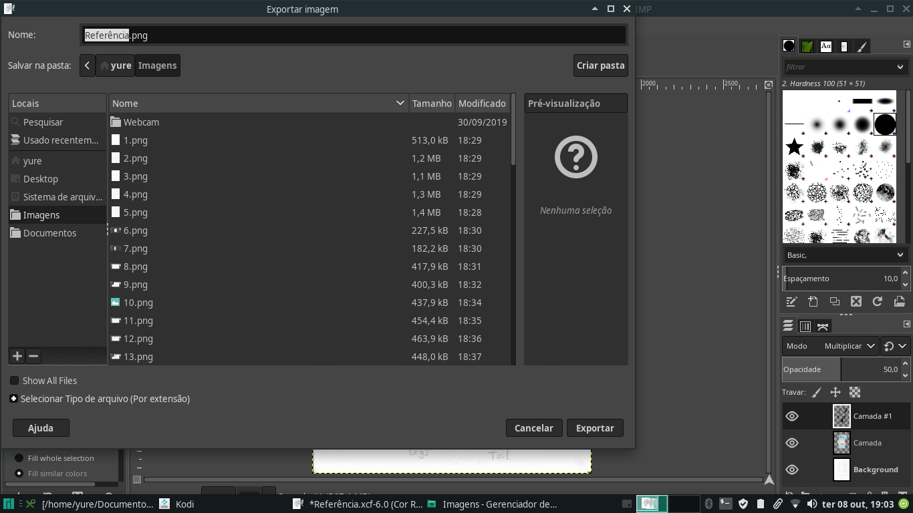Toggle visibility of Camada layer
This screenshot has width=913, height=513.
[792, 443]
